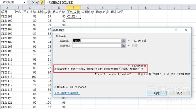Click the 期中成绩 header cell
Viewport: 196px width, 109px height.
44,12
